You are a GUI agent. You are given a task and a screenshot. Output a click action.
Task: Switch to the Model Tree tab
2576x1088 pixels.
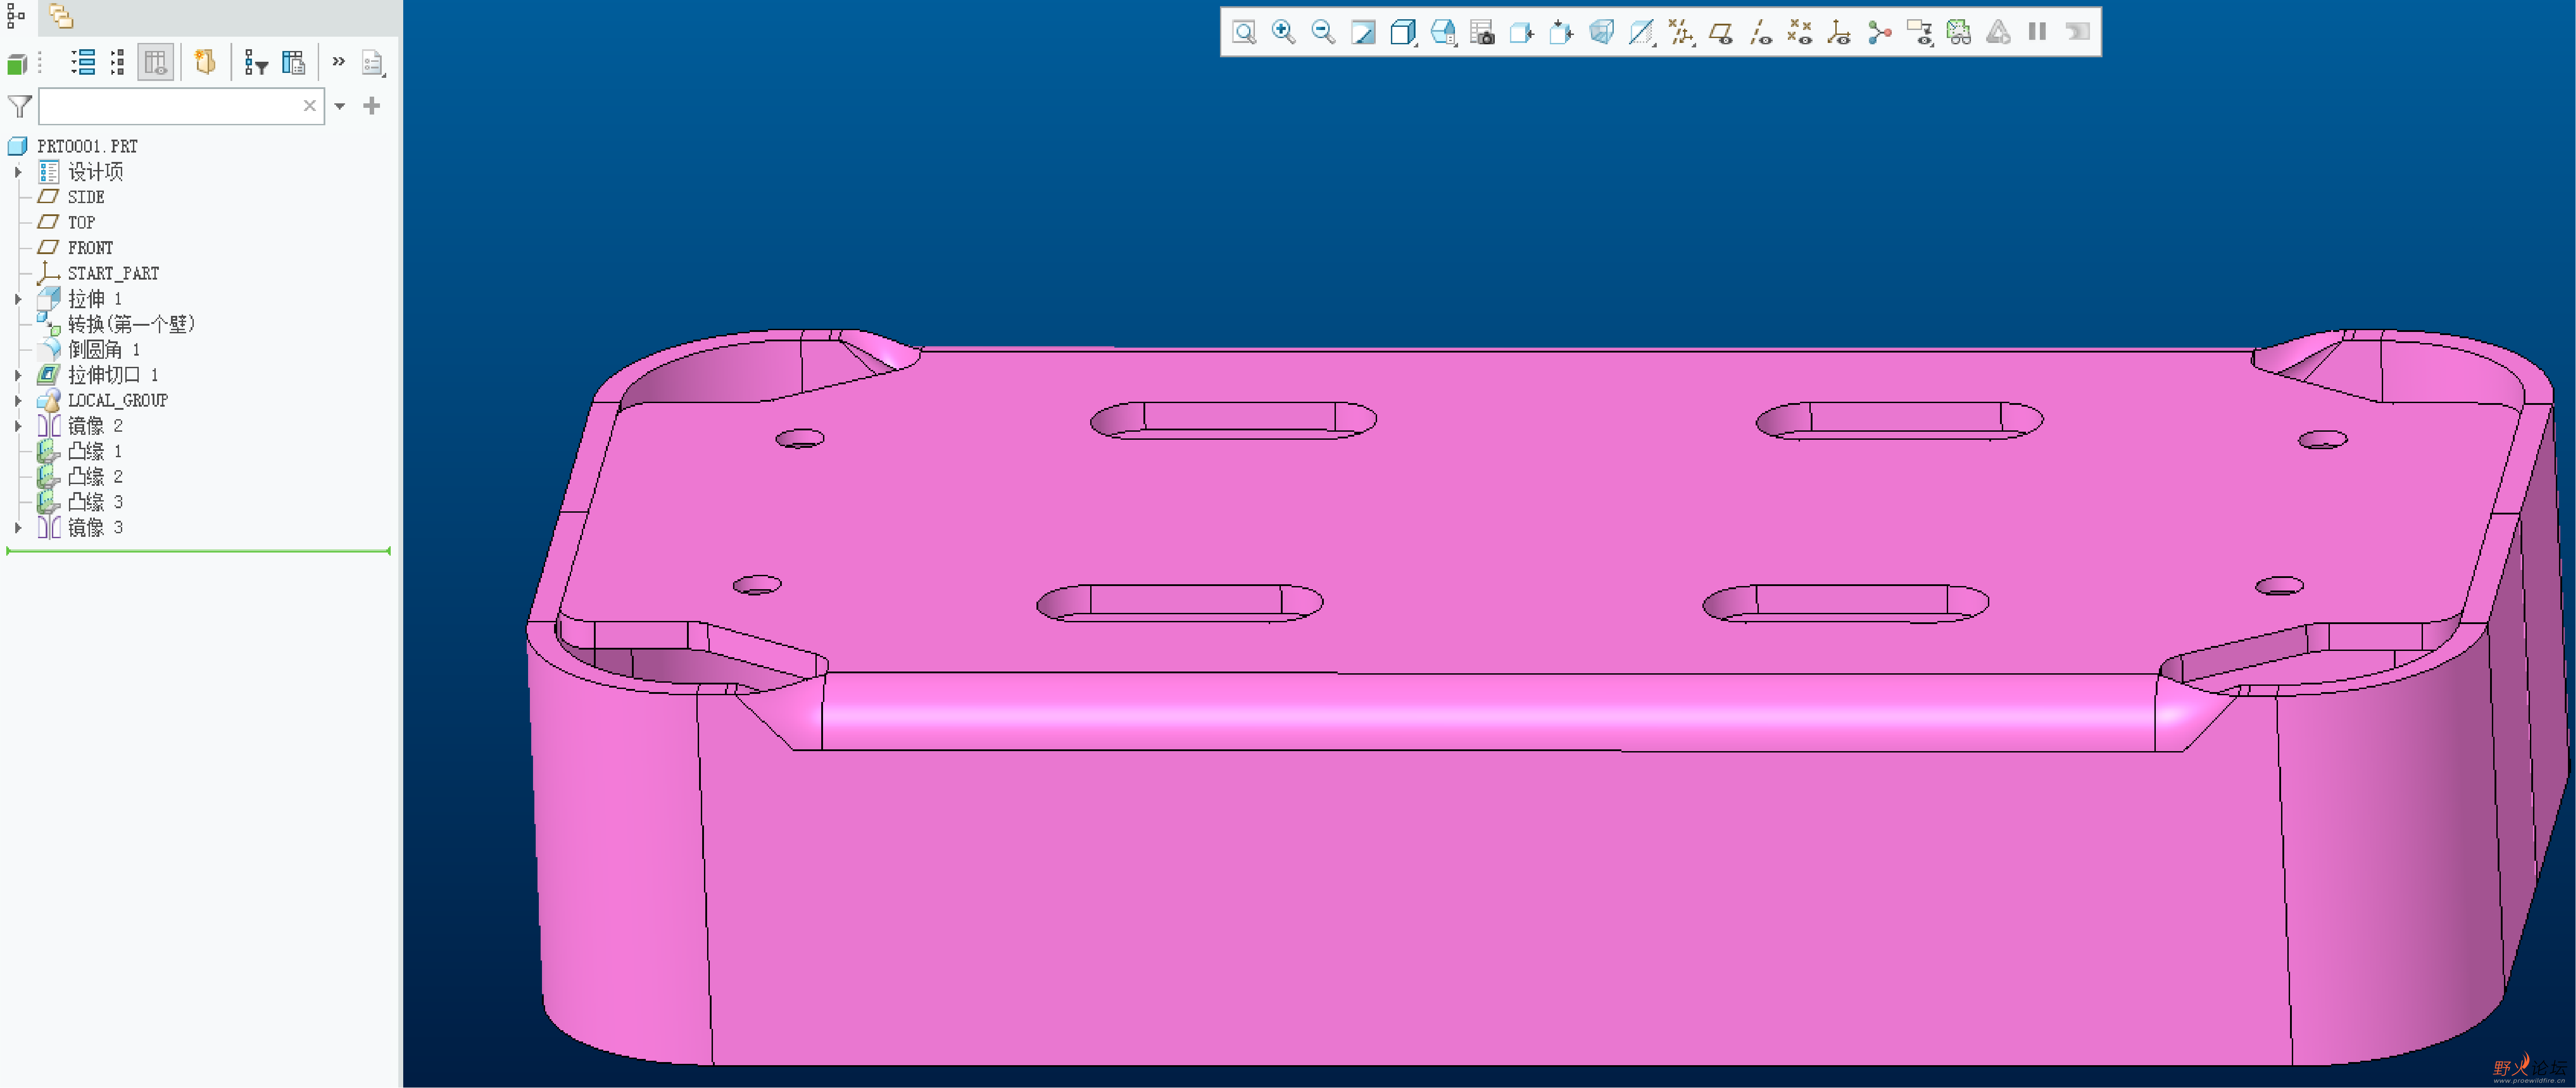tap(16, 16)
